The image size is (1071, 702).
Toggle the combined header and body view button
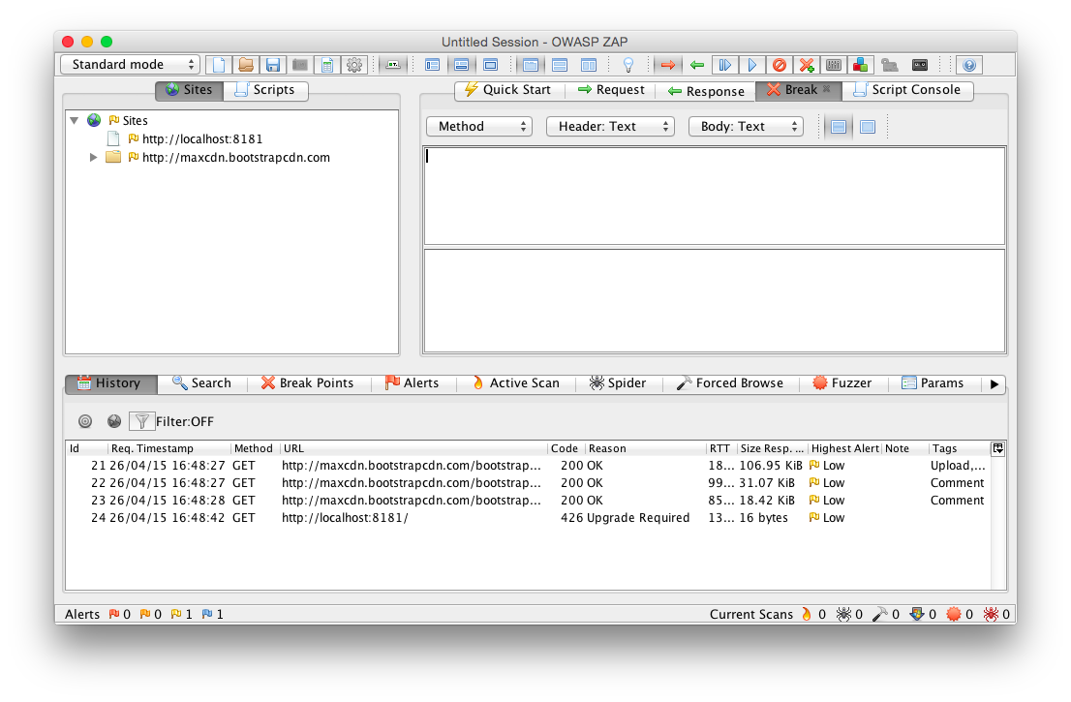(868, 127)
